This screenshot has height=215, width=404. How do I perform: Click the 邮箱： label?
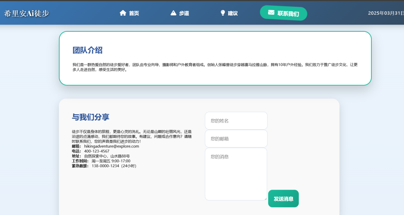pyautogui.click(x=77, y=146)
